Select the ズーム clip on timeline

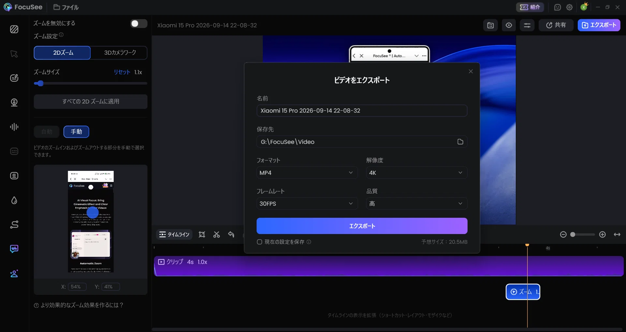523,292
